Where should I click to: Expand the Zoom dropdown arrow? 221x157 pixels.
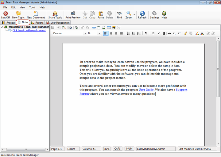click(x=134, y=14)
